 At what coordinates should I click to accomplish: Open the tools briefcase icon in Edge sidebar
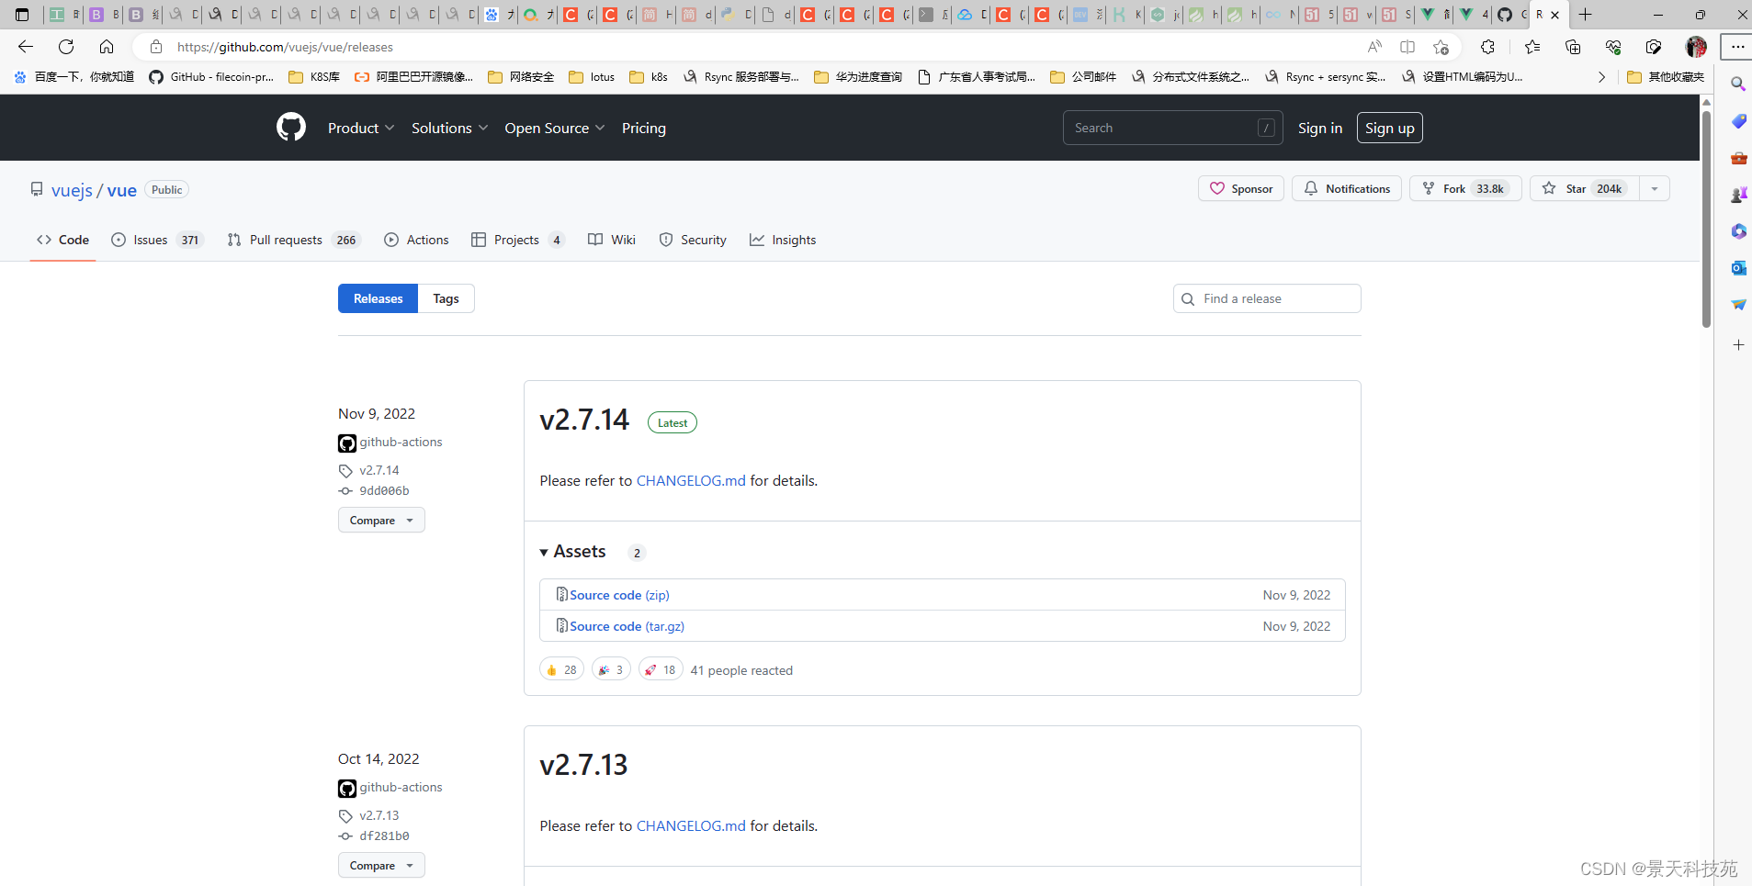(1738, 158)
